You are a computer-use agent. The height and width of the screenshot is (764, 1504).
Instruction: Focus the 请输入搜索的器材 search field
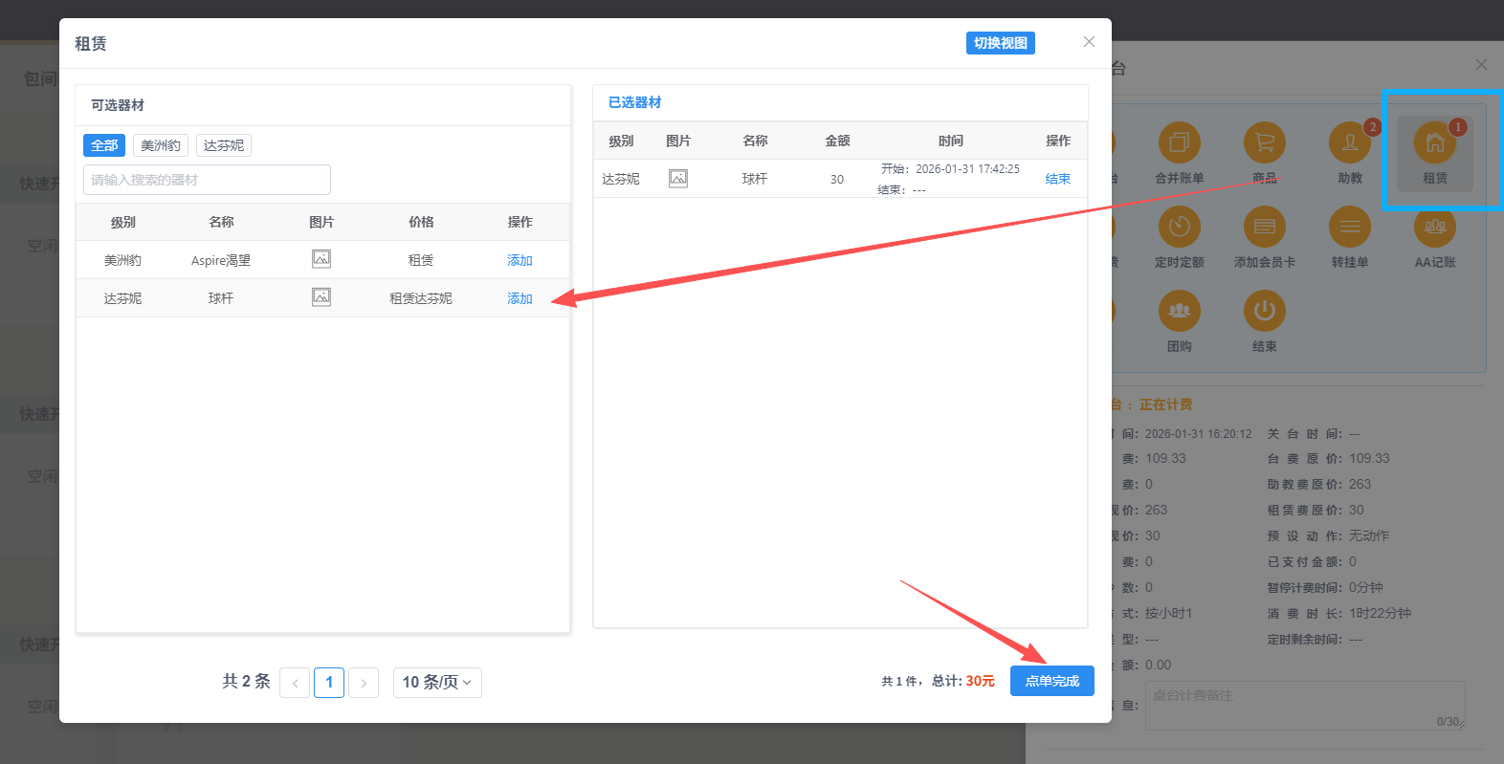[x=207, y=180]
